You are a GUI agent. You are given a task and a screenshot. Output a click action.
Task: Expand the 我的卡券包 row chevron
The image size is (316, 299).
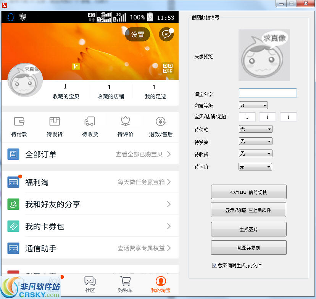pyautogui.click(x=169, y=226)
